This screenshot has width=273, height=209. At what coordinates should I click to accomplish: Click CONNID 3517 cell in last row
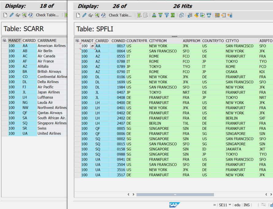(118, 175)
